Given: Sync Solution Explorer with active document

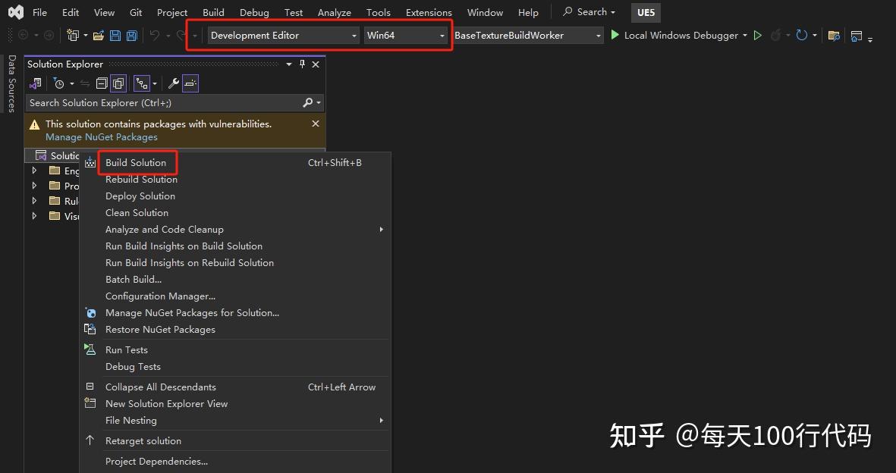Looking at the screenshot, I should [x=85, y=83].
